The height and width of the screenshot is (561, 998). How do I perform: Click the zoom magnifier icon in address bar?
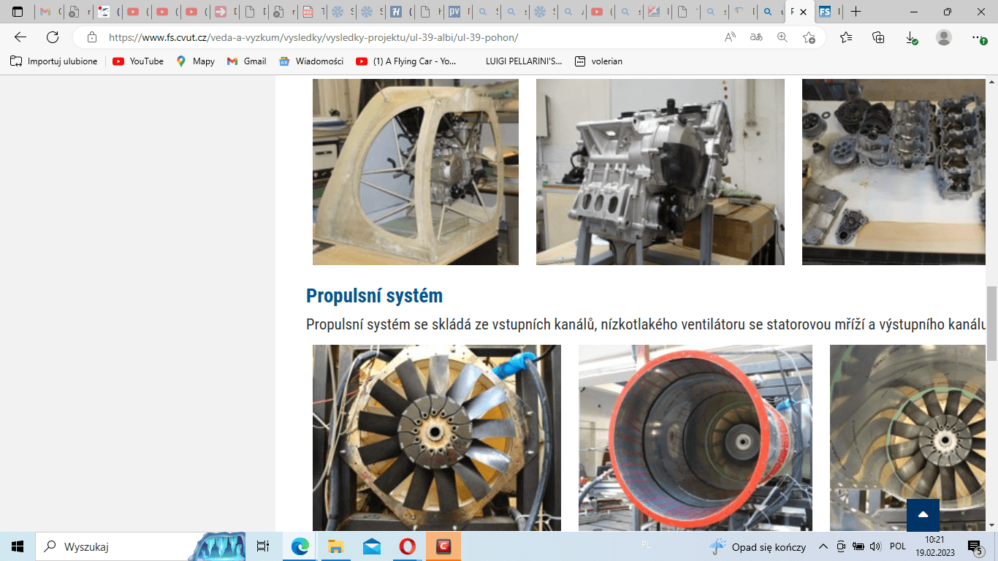coord(782,37)
